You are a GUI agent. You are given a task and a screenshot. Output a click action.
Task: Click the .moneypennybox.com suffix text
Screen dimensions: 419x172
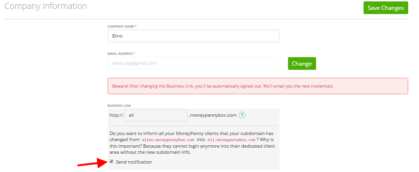pyautogui.click(x=213, y=115)
